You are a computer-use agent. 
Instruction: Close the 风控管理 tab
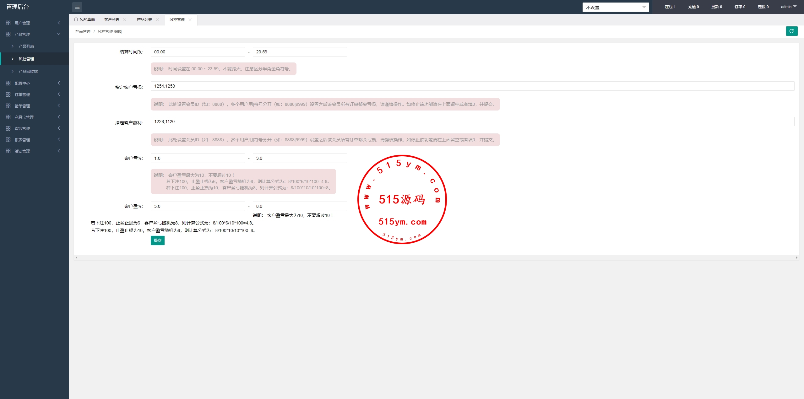[190, 19]
